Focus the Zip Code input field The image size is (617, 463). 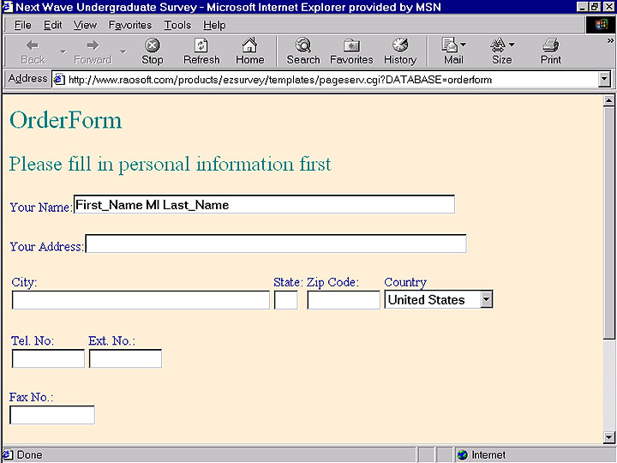[x=344, y=300]
